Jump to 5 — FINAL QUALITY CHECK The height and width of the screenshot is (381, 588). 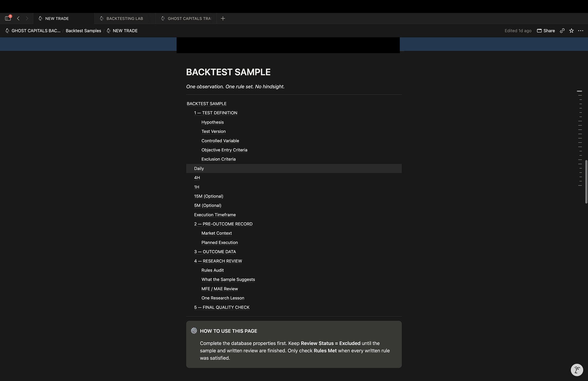point(222,307)
